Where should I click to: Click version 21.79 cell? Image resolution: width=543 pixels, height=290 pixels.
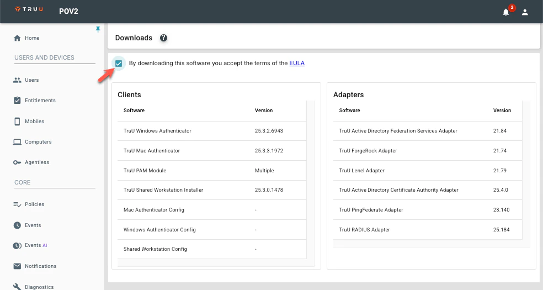click(500, 171)
